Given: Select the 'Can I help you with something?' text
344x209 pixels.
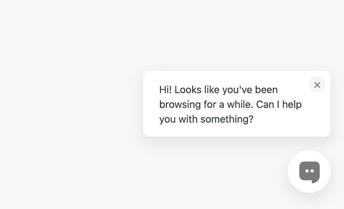Looking at the screenshot, I should (230, 112).
